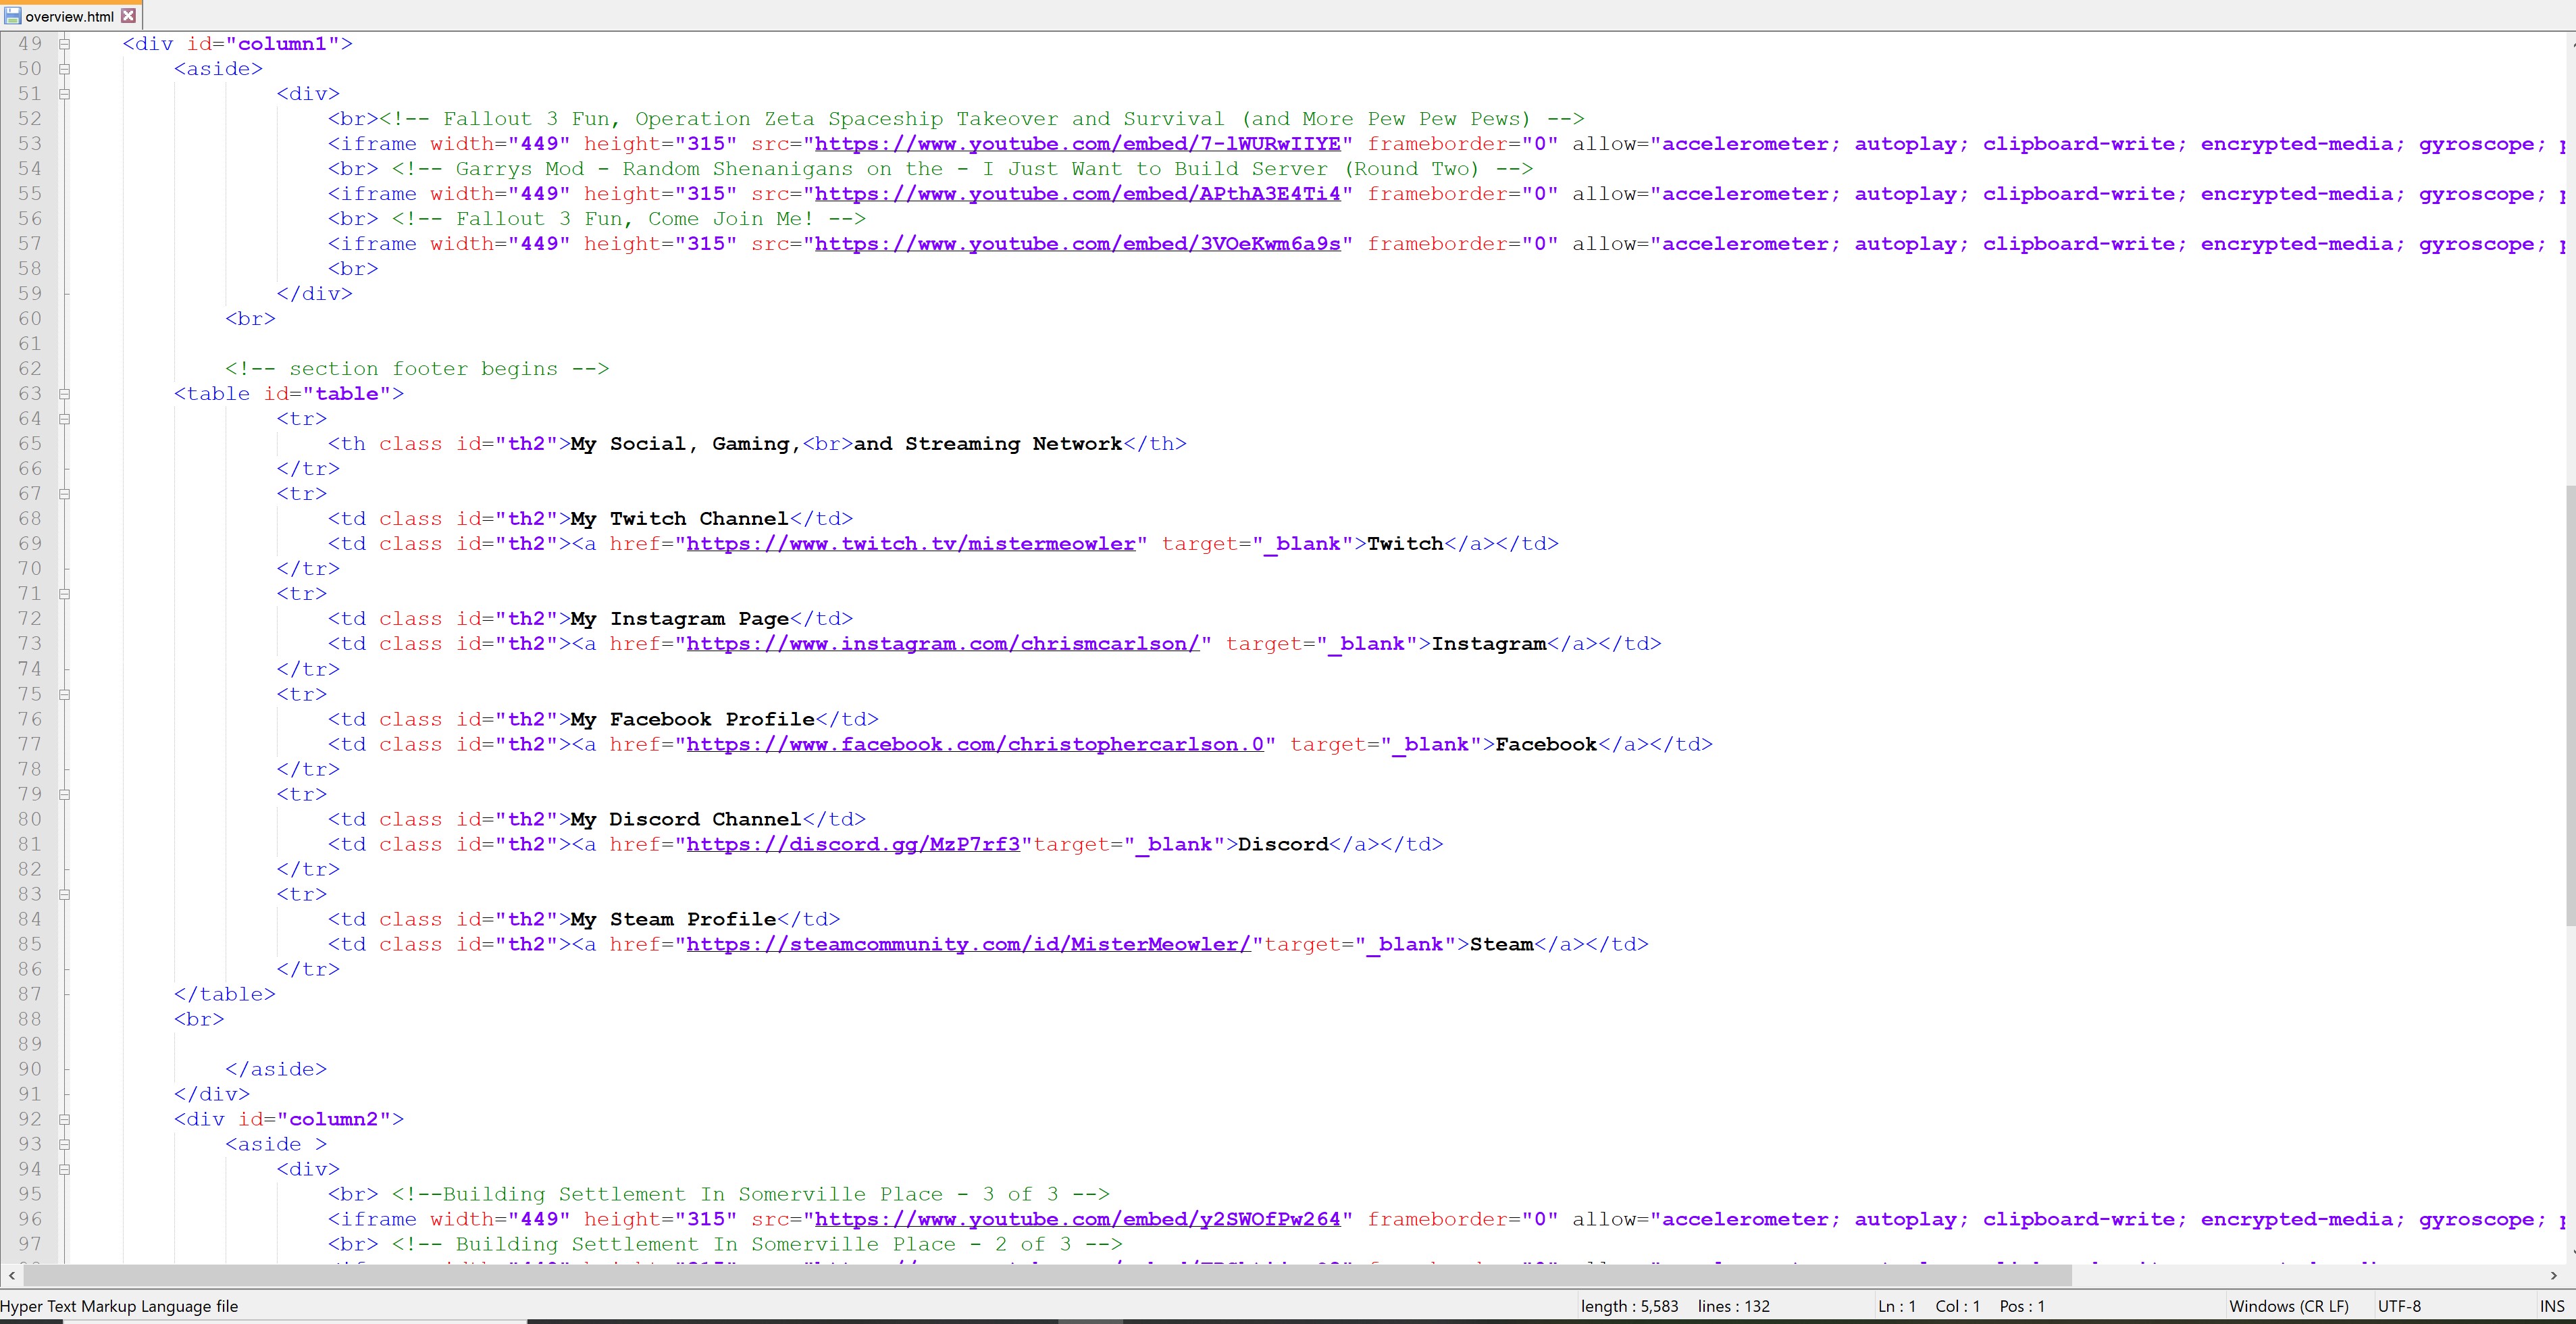The image size is (2576, 1324).
Task: Open the youtube embed APthA3E4Ti4 link
Action: (x=1077, y=194)
